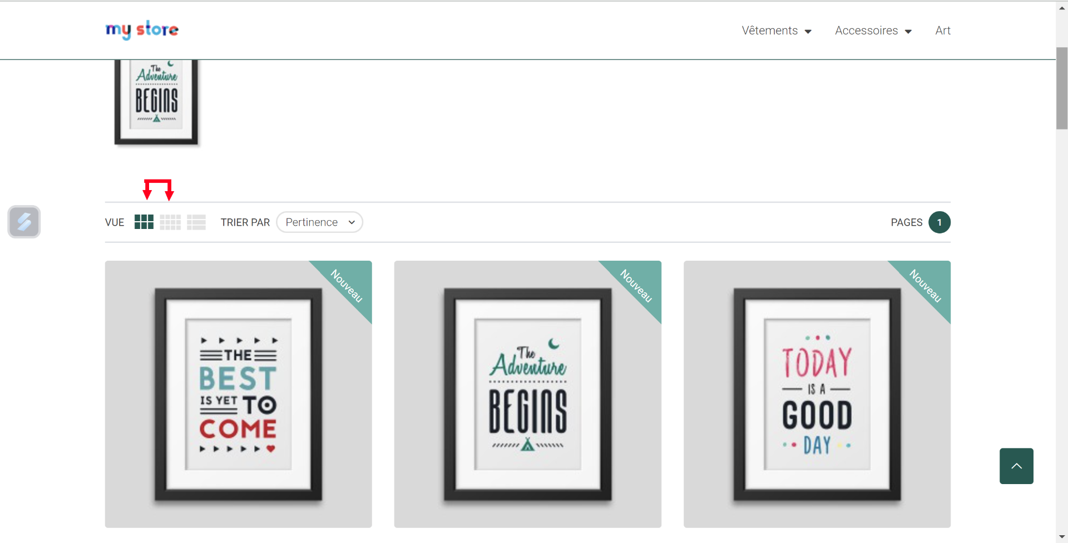The width and height of the screenshot is (1068, 543).
Task: Click the Nouveau ribbon on Adventure poster
Action: [x=636, y=286]
